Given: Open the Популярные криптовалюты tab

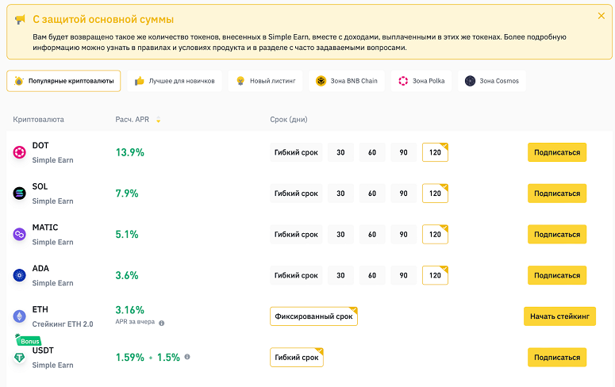Looking at the screenshot, I should (x=63, y=81).
